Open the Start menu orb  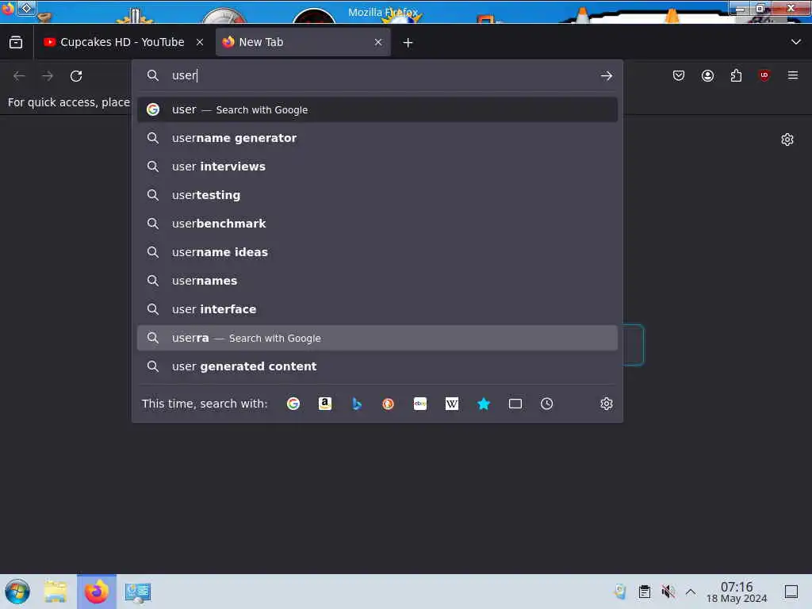click(17, 592)
